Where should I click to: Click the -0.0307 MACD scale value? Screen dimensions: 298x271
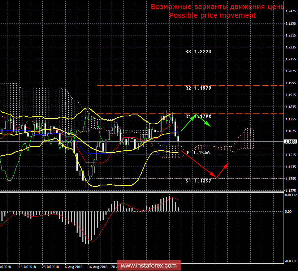pyautogui.click(x=290, y=261)
